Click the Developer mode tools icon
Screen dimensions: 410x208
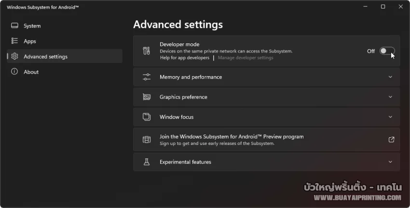(147, 51)
